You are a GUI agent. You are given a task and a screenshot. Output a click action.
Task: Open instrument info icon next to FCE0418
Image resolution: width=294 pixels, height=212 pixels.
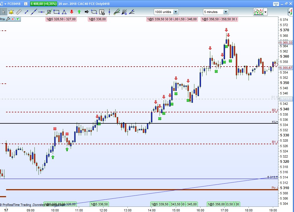(x=26, y=4)
